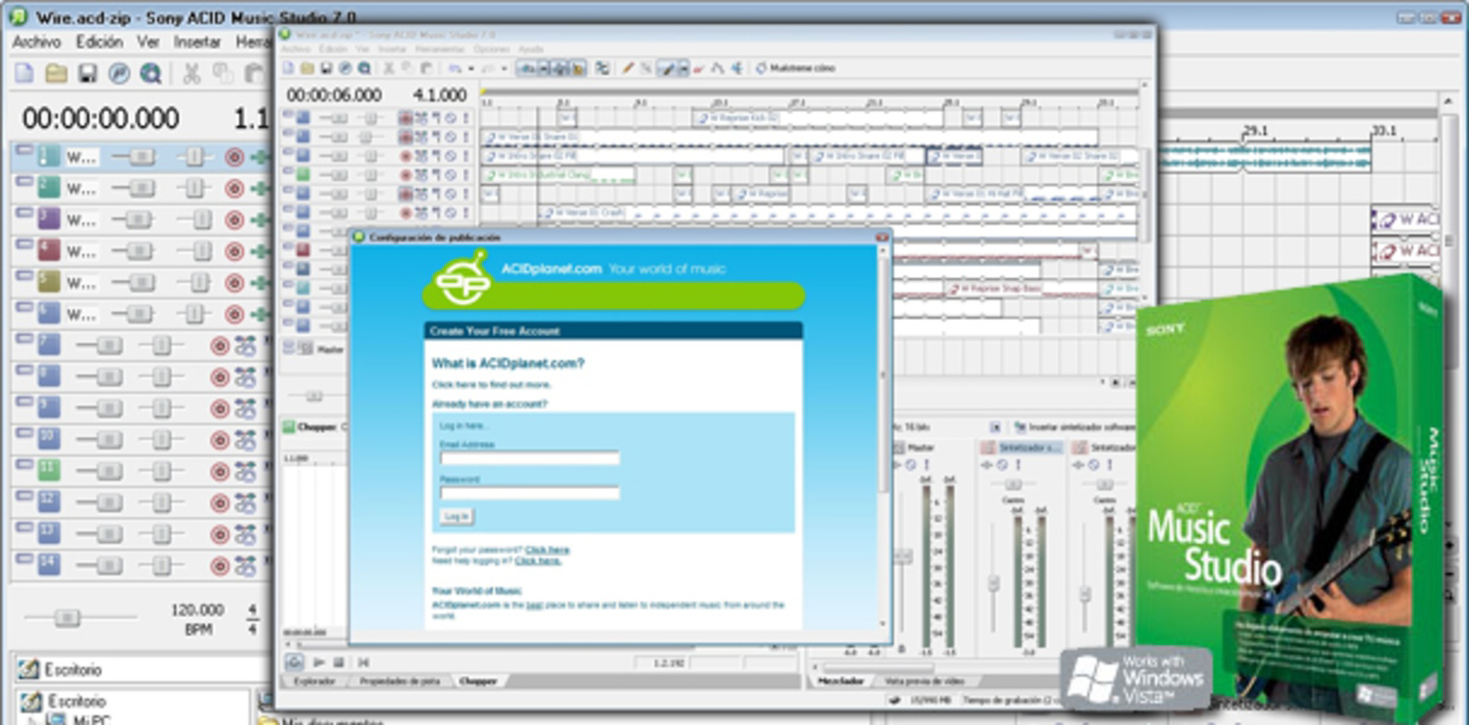This screenshot has width=1469, height=725.
Task: Toggle first track solo exclamation in middle window
Action: coord(466,118)
